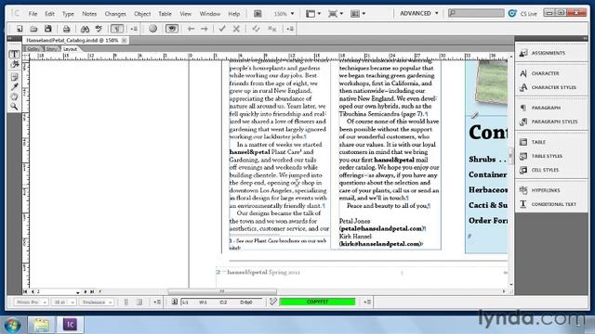
Task: Reject All Changes double X icon
Action: coord(271,29)
